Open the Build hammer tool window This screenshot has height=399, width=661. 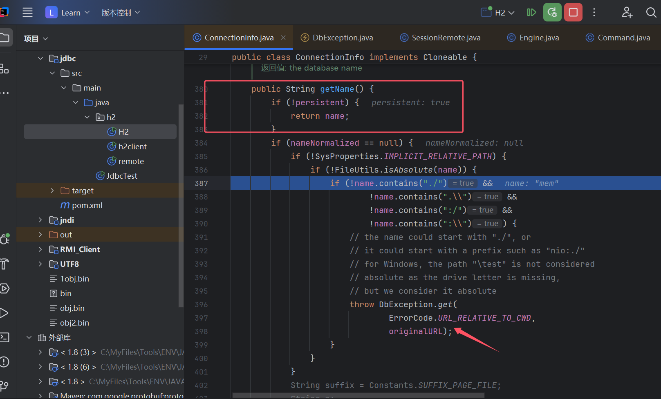pyautogui.click(x=4, y=264)
